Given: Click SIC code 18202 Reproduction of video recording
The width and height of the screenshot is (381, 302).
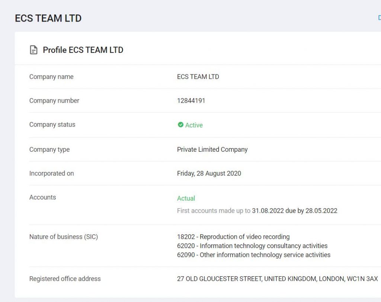Looking at the screenshot, I should [233, 237].
